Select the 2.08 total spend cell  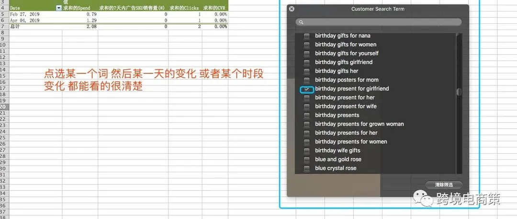click(80, 27)
